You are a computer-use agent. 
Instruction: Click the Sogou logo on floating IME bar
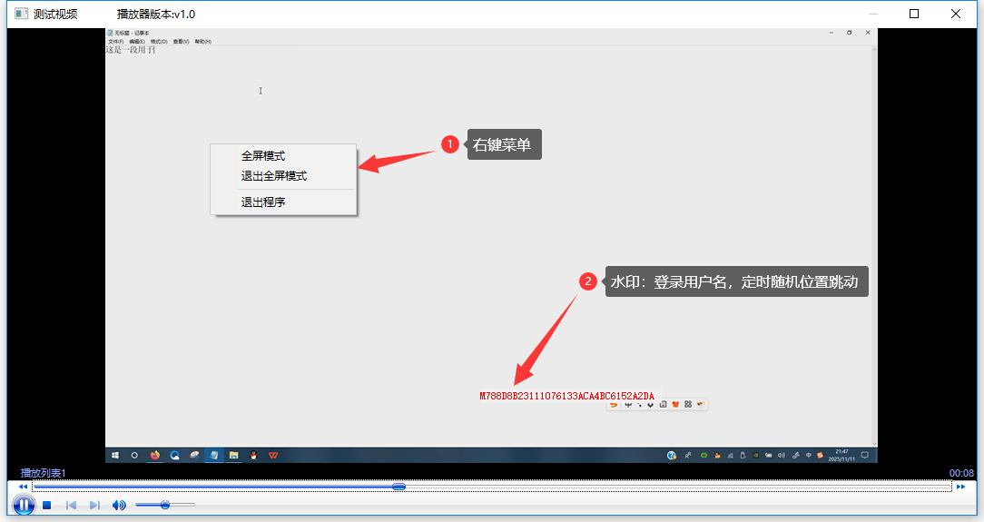pos(614,405)
